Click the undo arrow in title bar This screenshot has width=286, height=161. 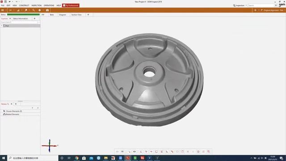(10, 2)
